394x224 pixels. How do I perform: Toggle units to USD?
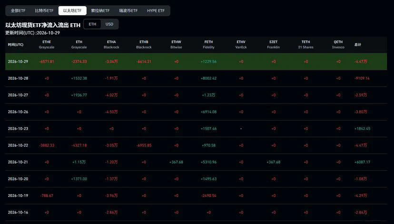pos(109,24)
